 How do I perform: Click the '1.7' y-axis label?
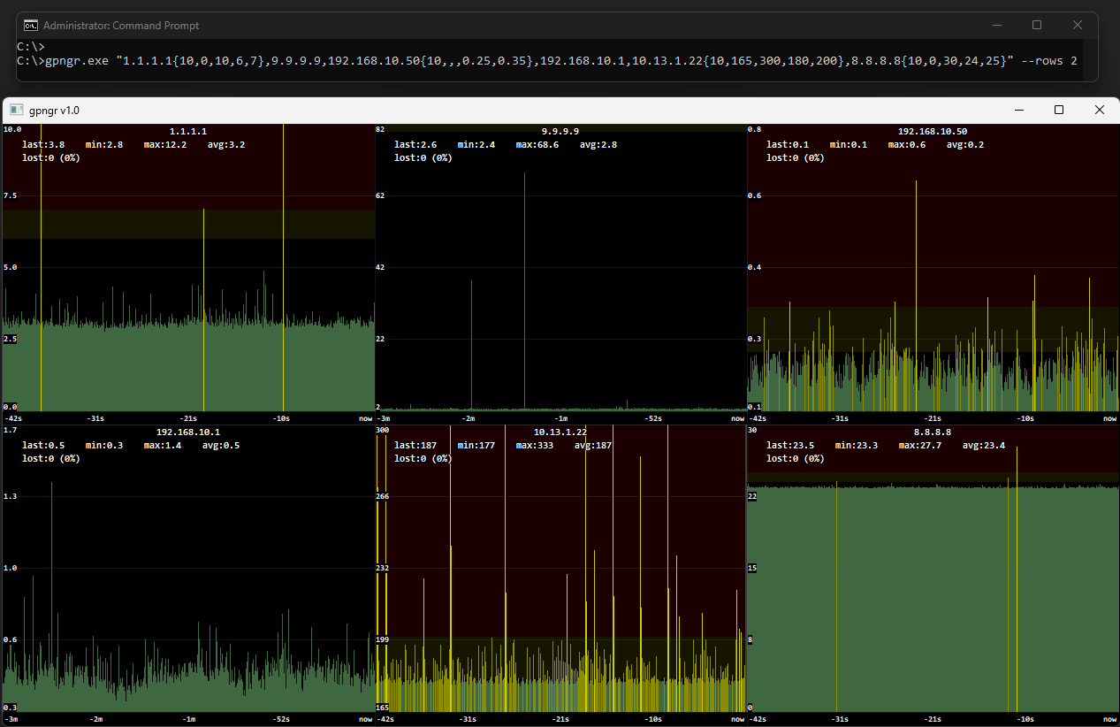(11, 430)
